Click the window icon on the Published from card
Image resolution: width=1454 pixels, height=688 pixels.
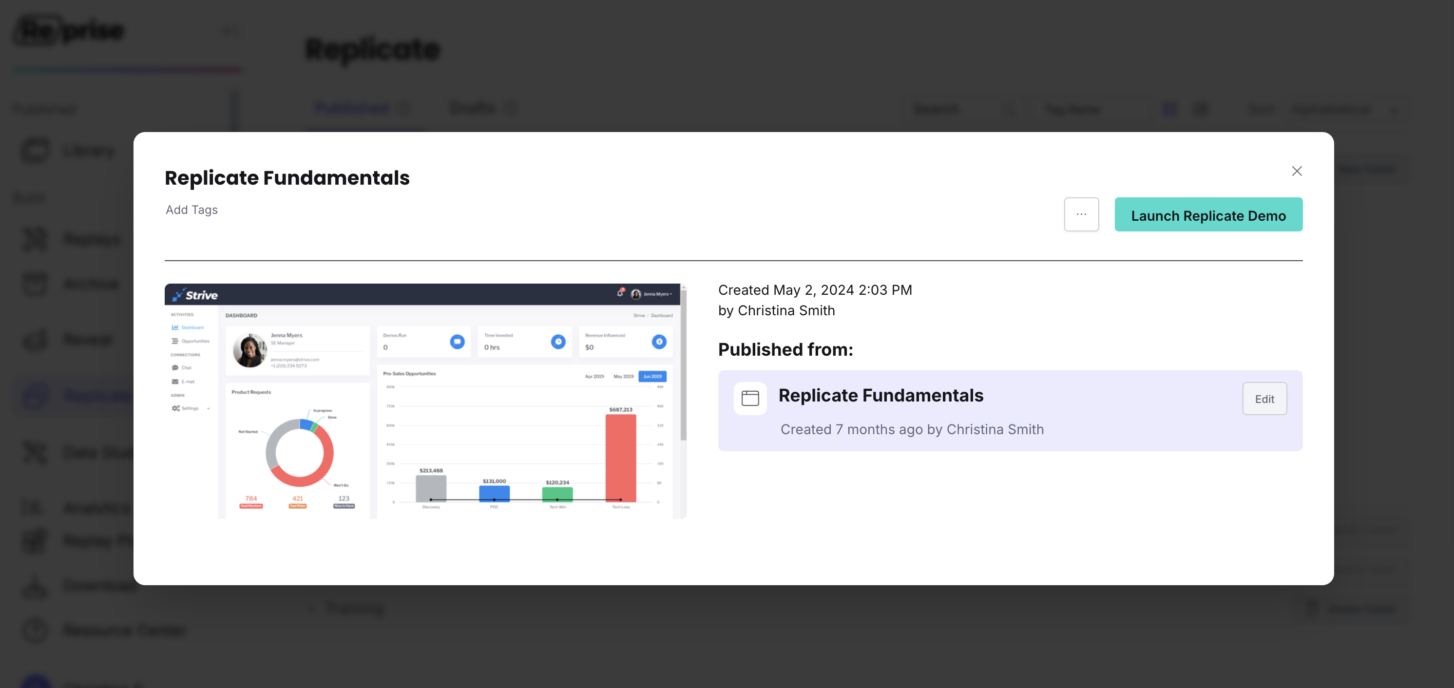(749, 399)
